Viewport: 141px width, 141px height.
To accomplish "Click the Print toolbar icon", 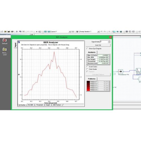I will 12,32.
